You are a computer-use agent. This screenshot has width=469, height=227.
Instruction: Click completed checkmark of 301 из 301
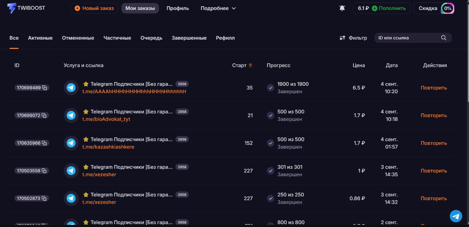click(x=270, y=171)
